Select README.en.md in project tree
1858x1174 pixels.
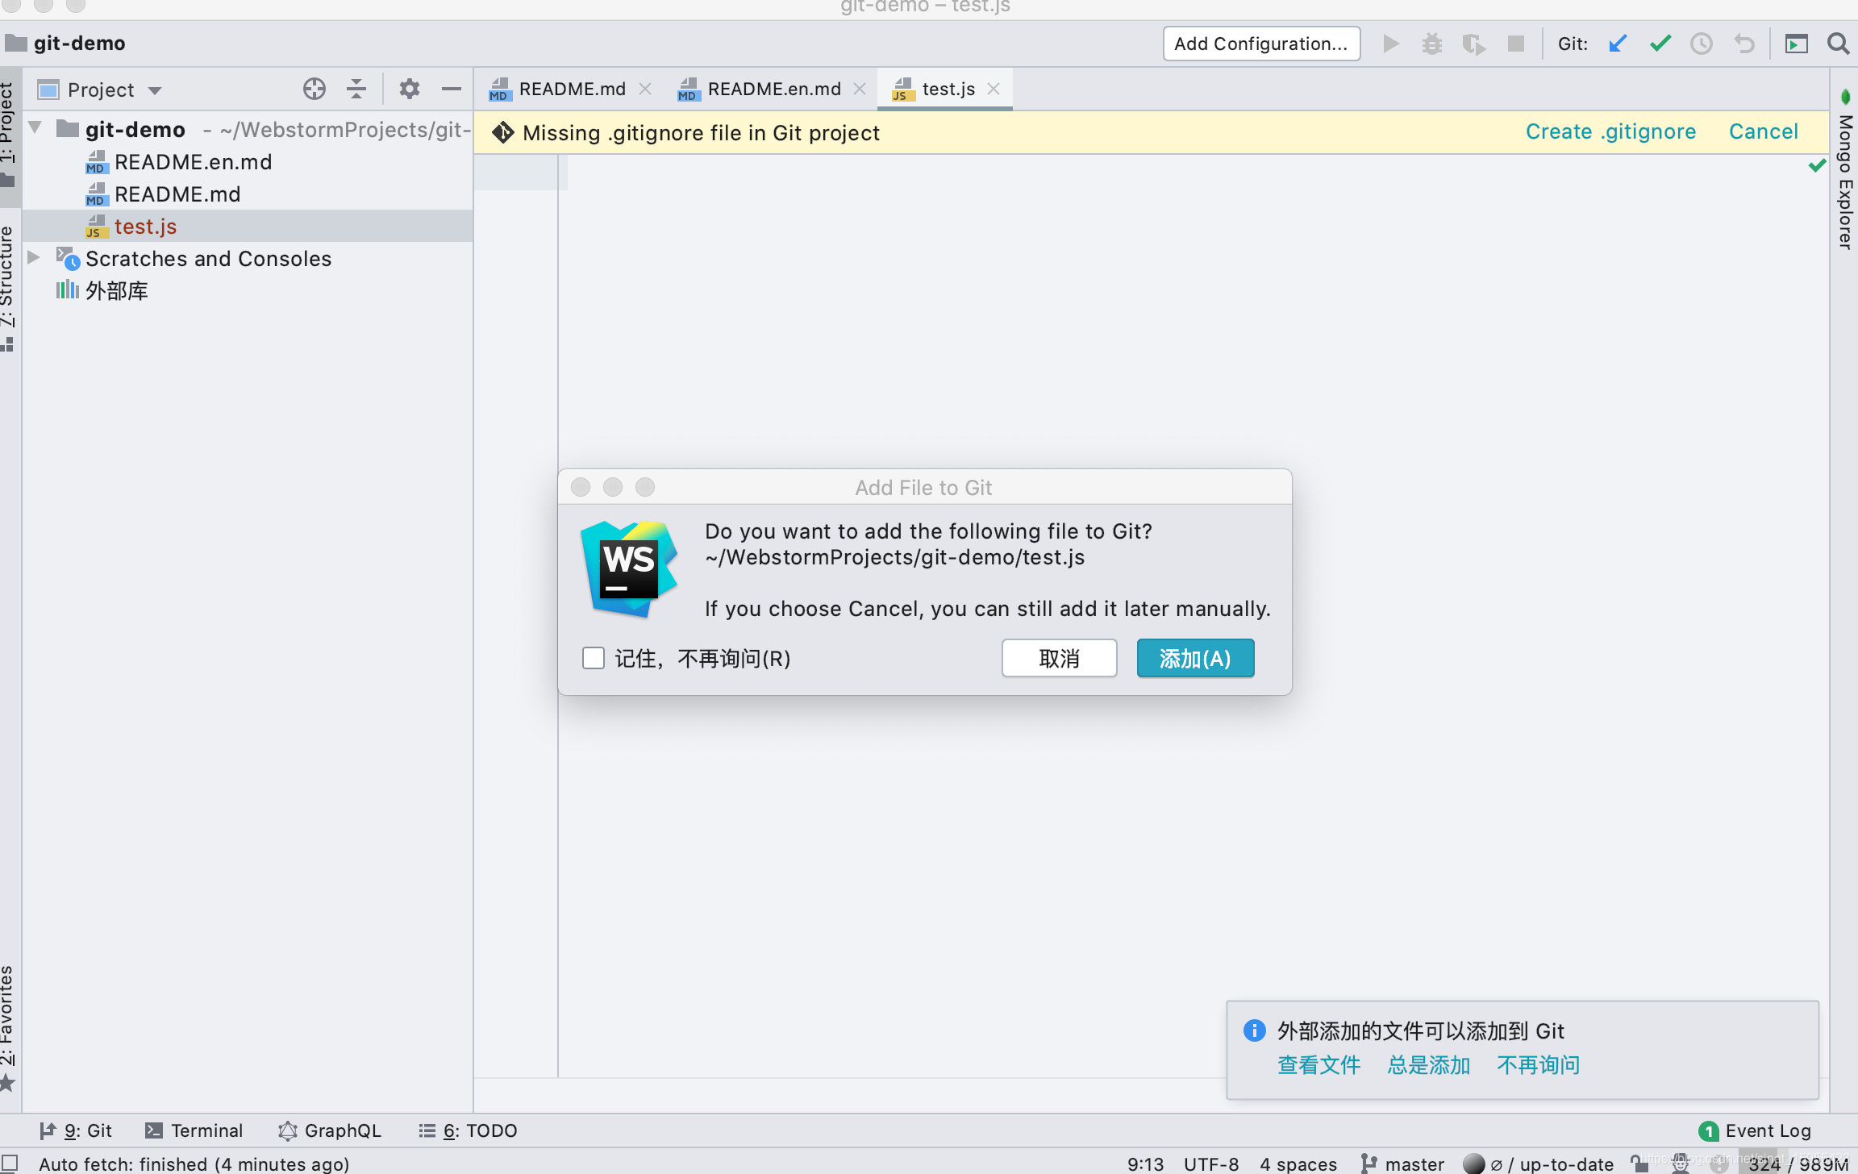coord(247,162)
